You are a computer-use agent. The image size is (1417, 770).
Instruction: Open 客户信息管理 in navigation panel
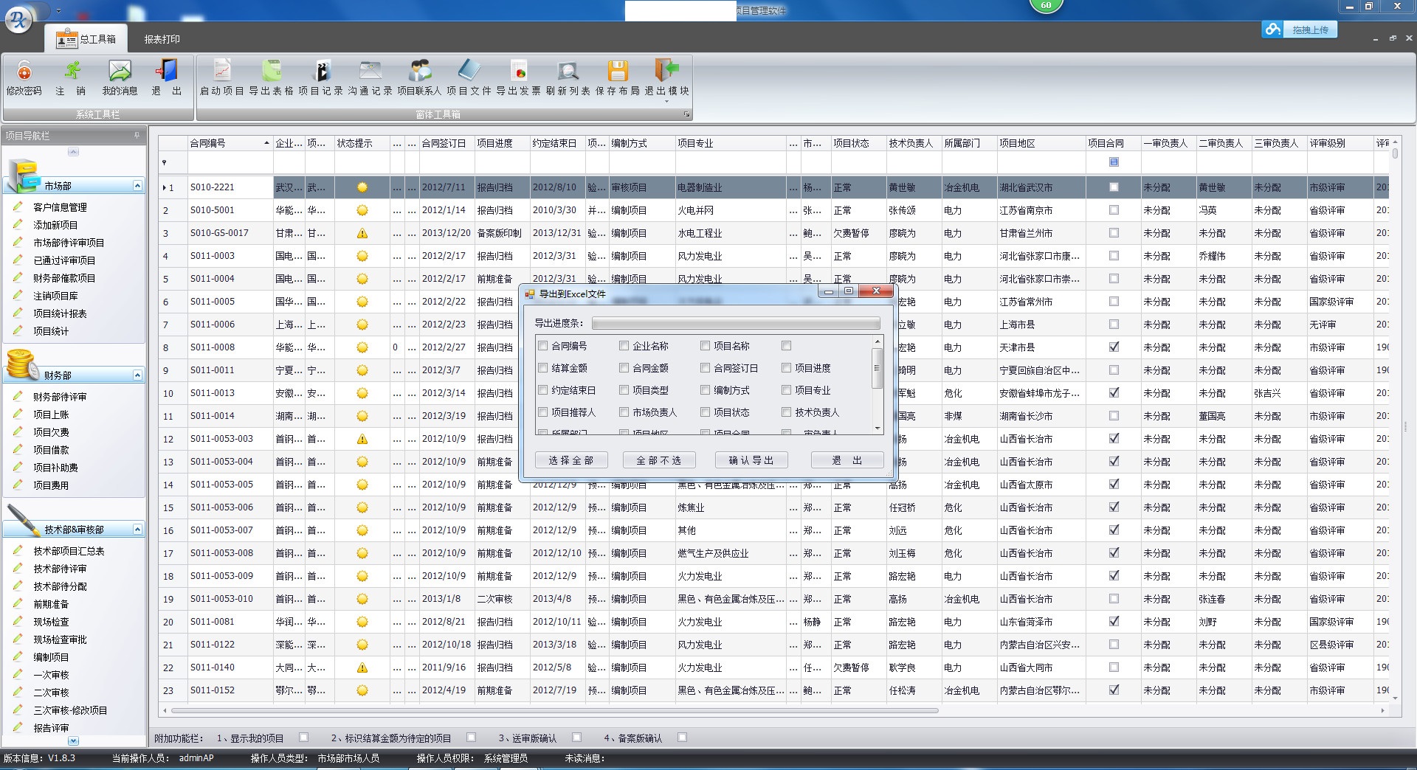click(x=60, y=207)
